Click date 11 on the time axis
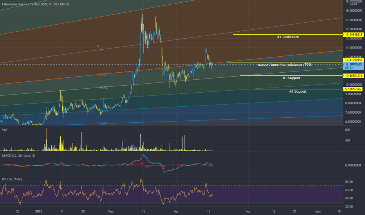The image size is (365, 215). coord(62,211)
